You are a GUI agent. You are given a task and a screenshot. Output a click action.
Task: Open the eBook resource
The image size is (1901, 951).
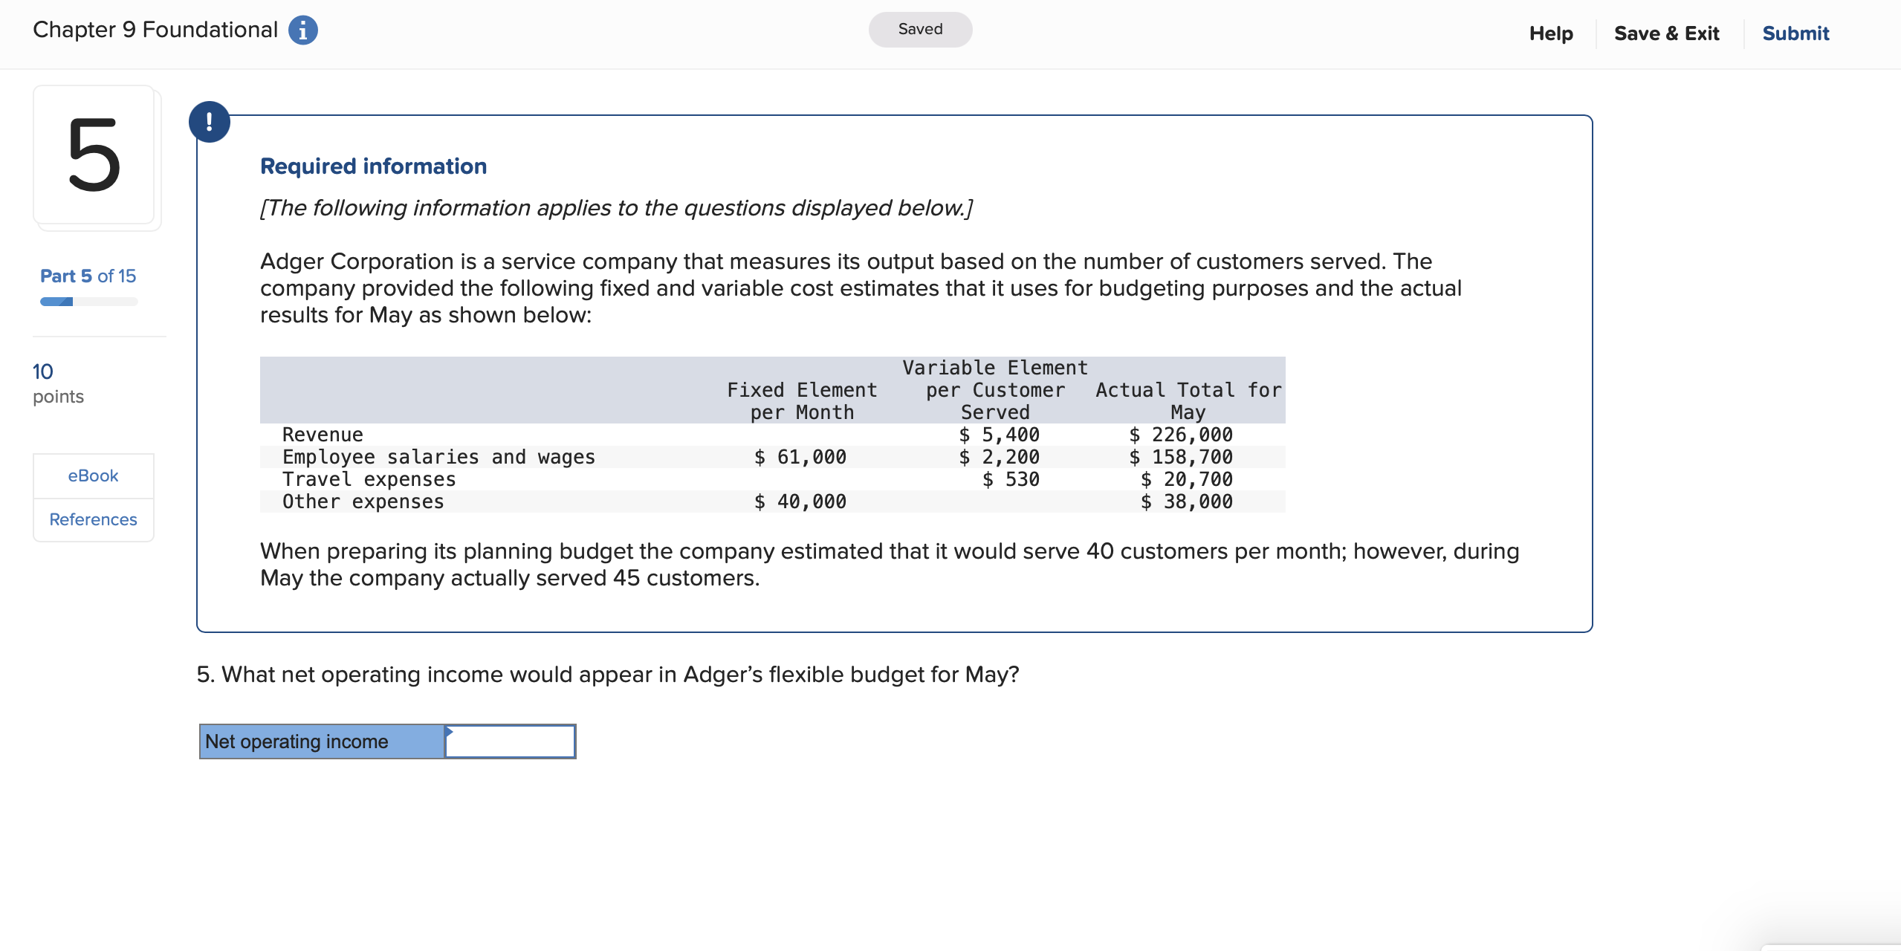tap(92, 475)
